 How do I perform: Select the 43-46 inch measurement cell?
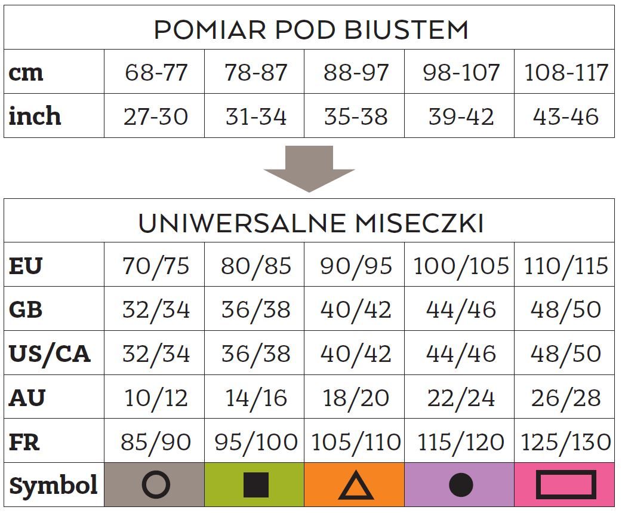(x=565, y=116)
